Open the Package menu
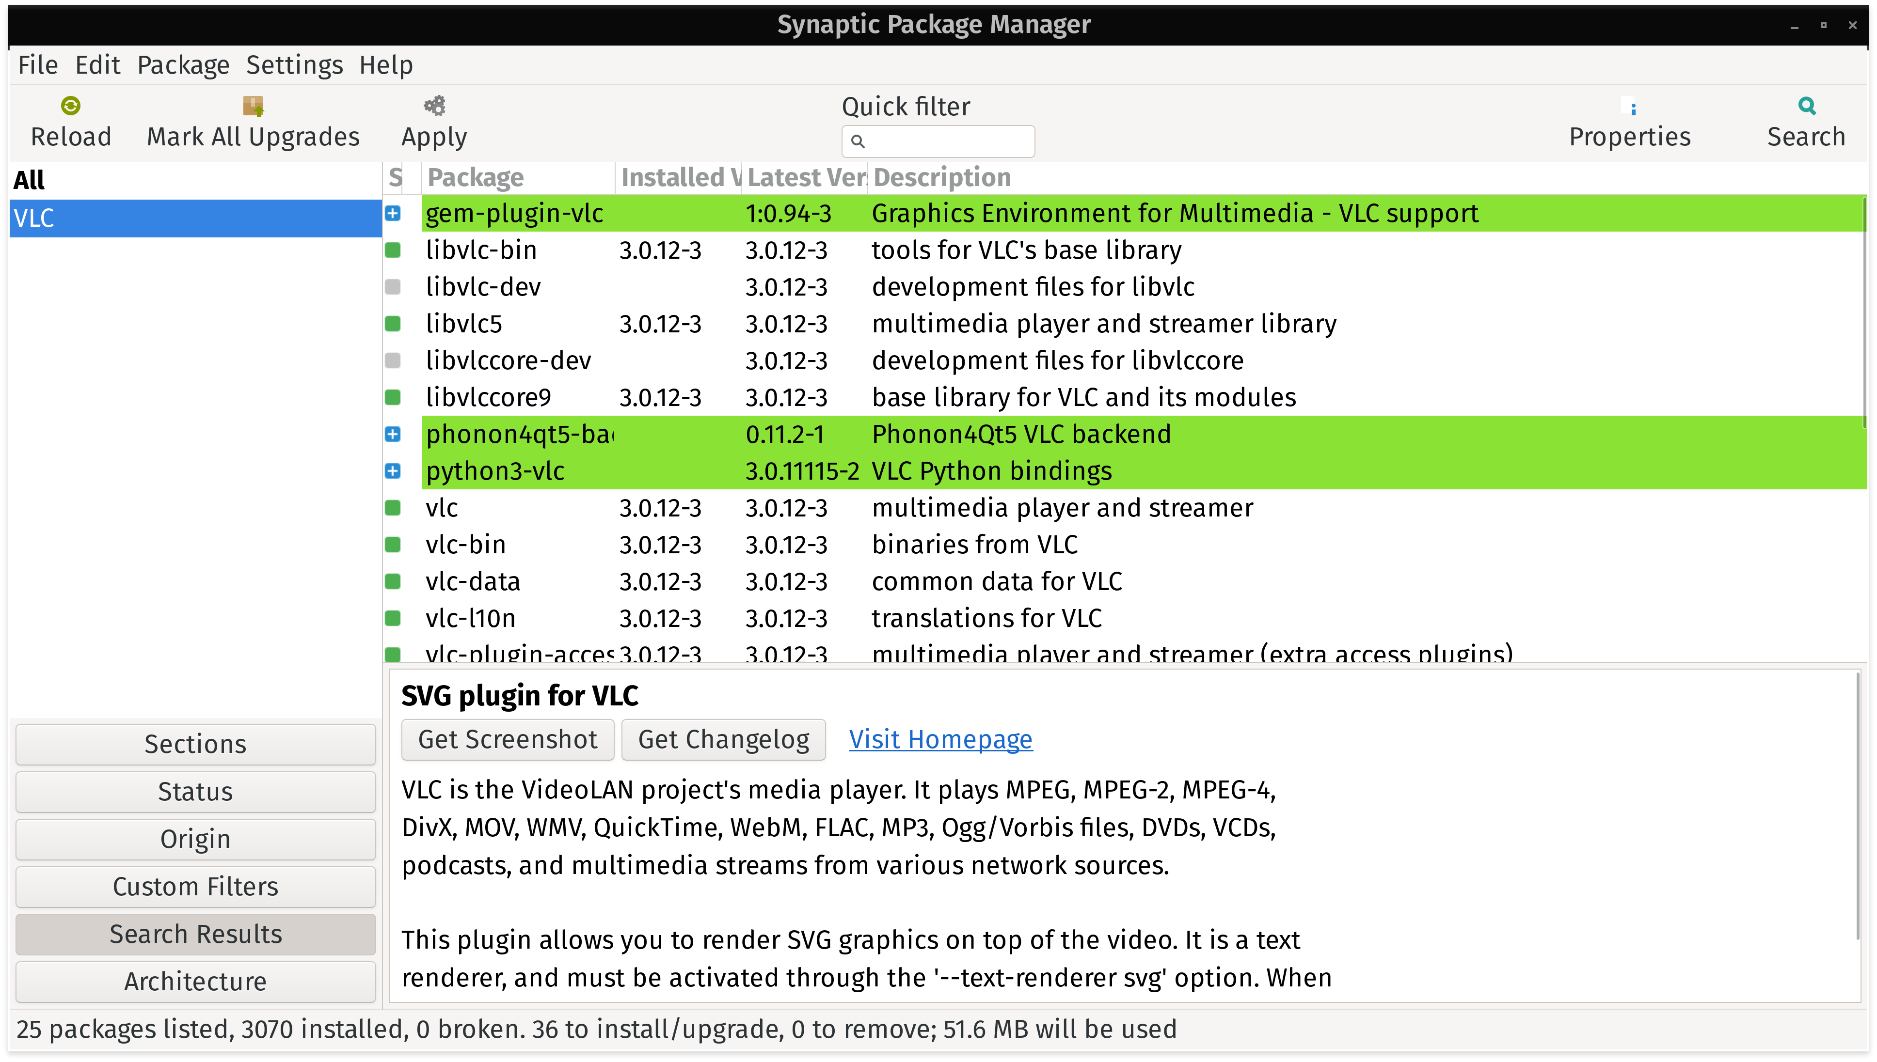Image resolution: width=1877 pixels, height=1062 pixels. pos(183,65)
